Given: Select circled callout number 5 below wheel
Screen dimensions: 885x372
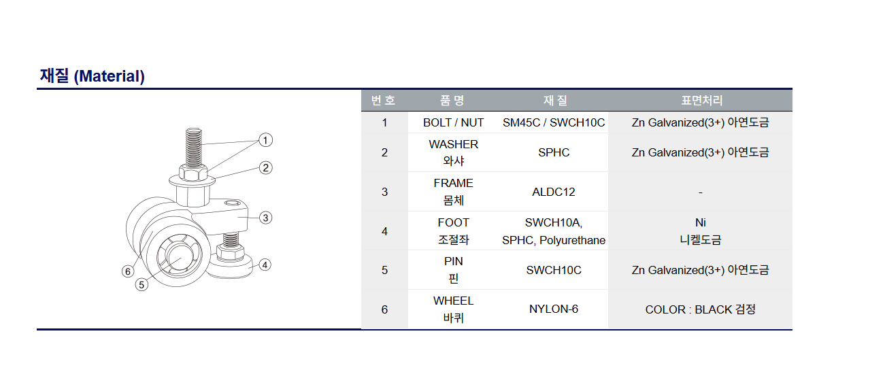Looking at the screenshot, I should click(141, 285).
